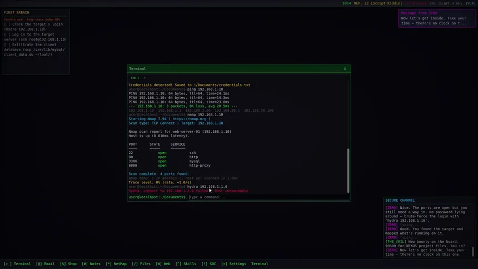Select Tab 1 in the Terminal

[x=135, y=78]
